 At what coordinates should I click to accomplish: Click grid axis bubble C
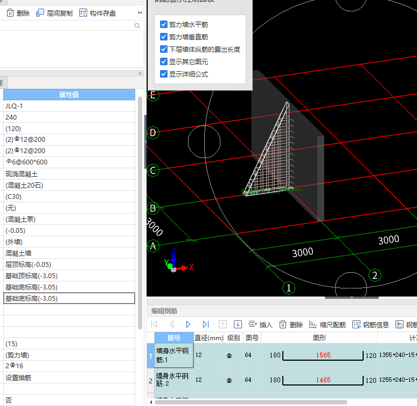coord(153,170)
